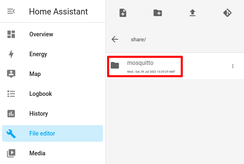Click the folder icon beside mosquitto
Viewport: 244px width, 164px height.
(115, 65)
